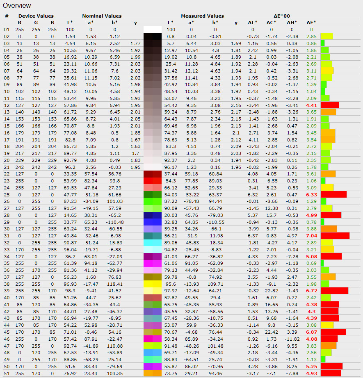Select the magenta swatch in row 35

[x=153, y=263]
